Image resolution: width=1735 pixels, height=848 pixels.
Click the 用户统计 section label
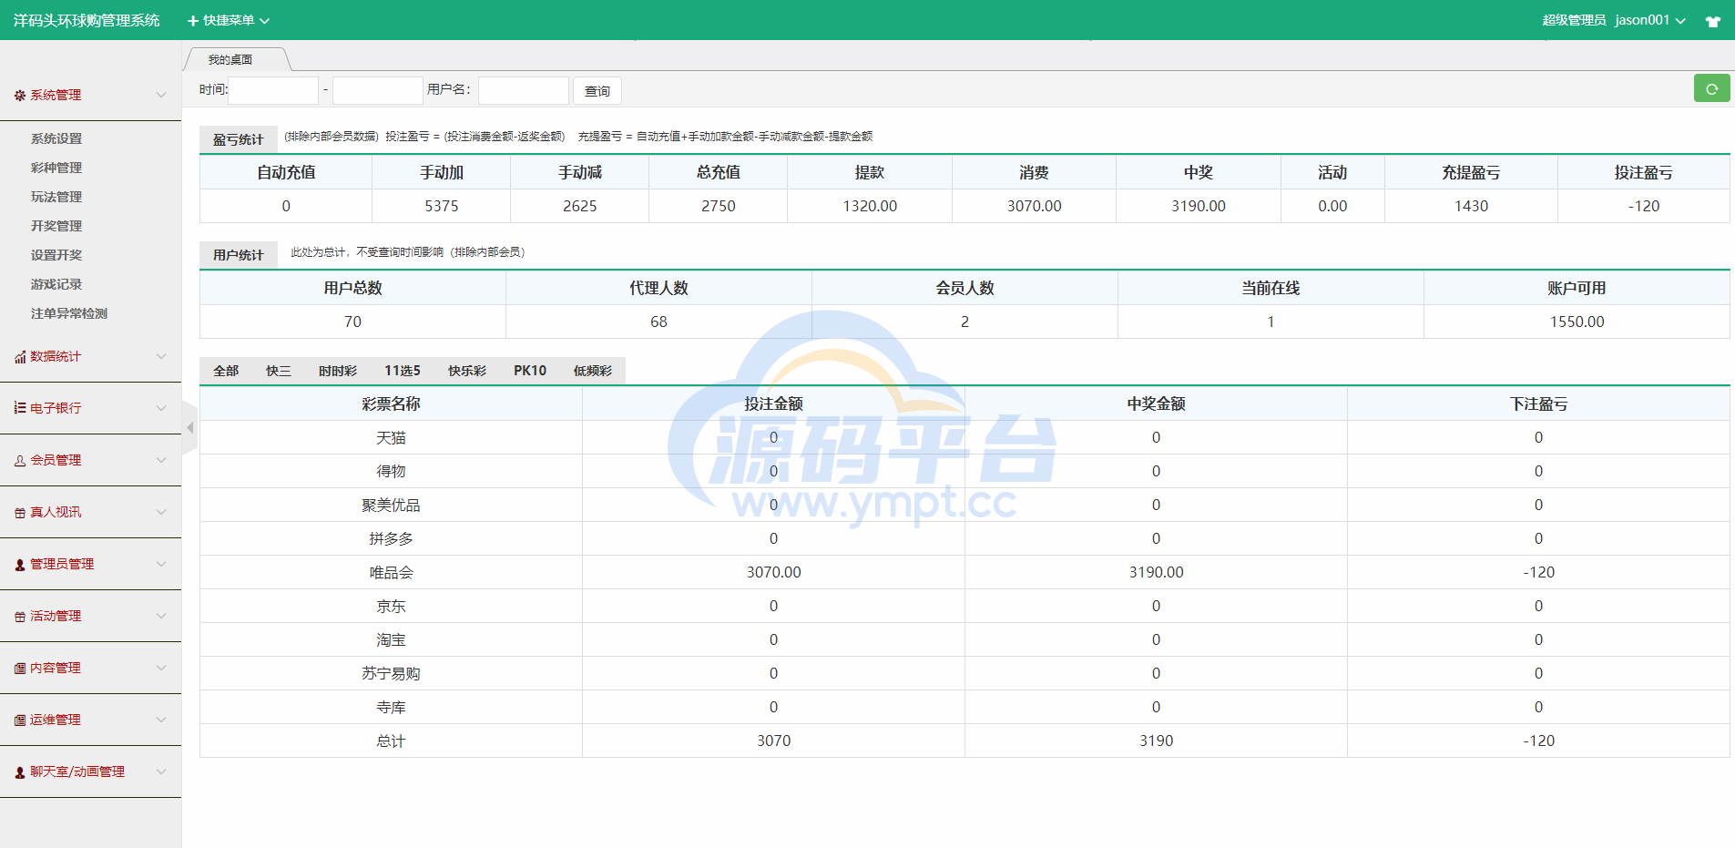(x=239, y=255)
